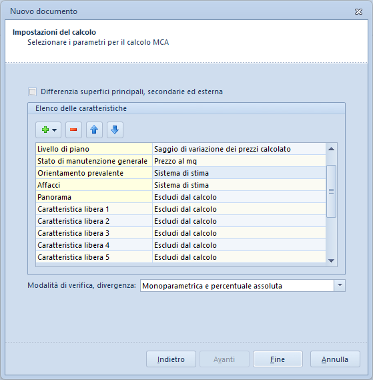Select the Livello di piano row
This screenshot has width=373, height=380.
point(181,149)
